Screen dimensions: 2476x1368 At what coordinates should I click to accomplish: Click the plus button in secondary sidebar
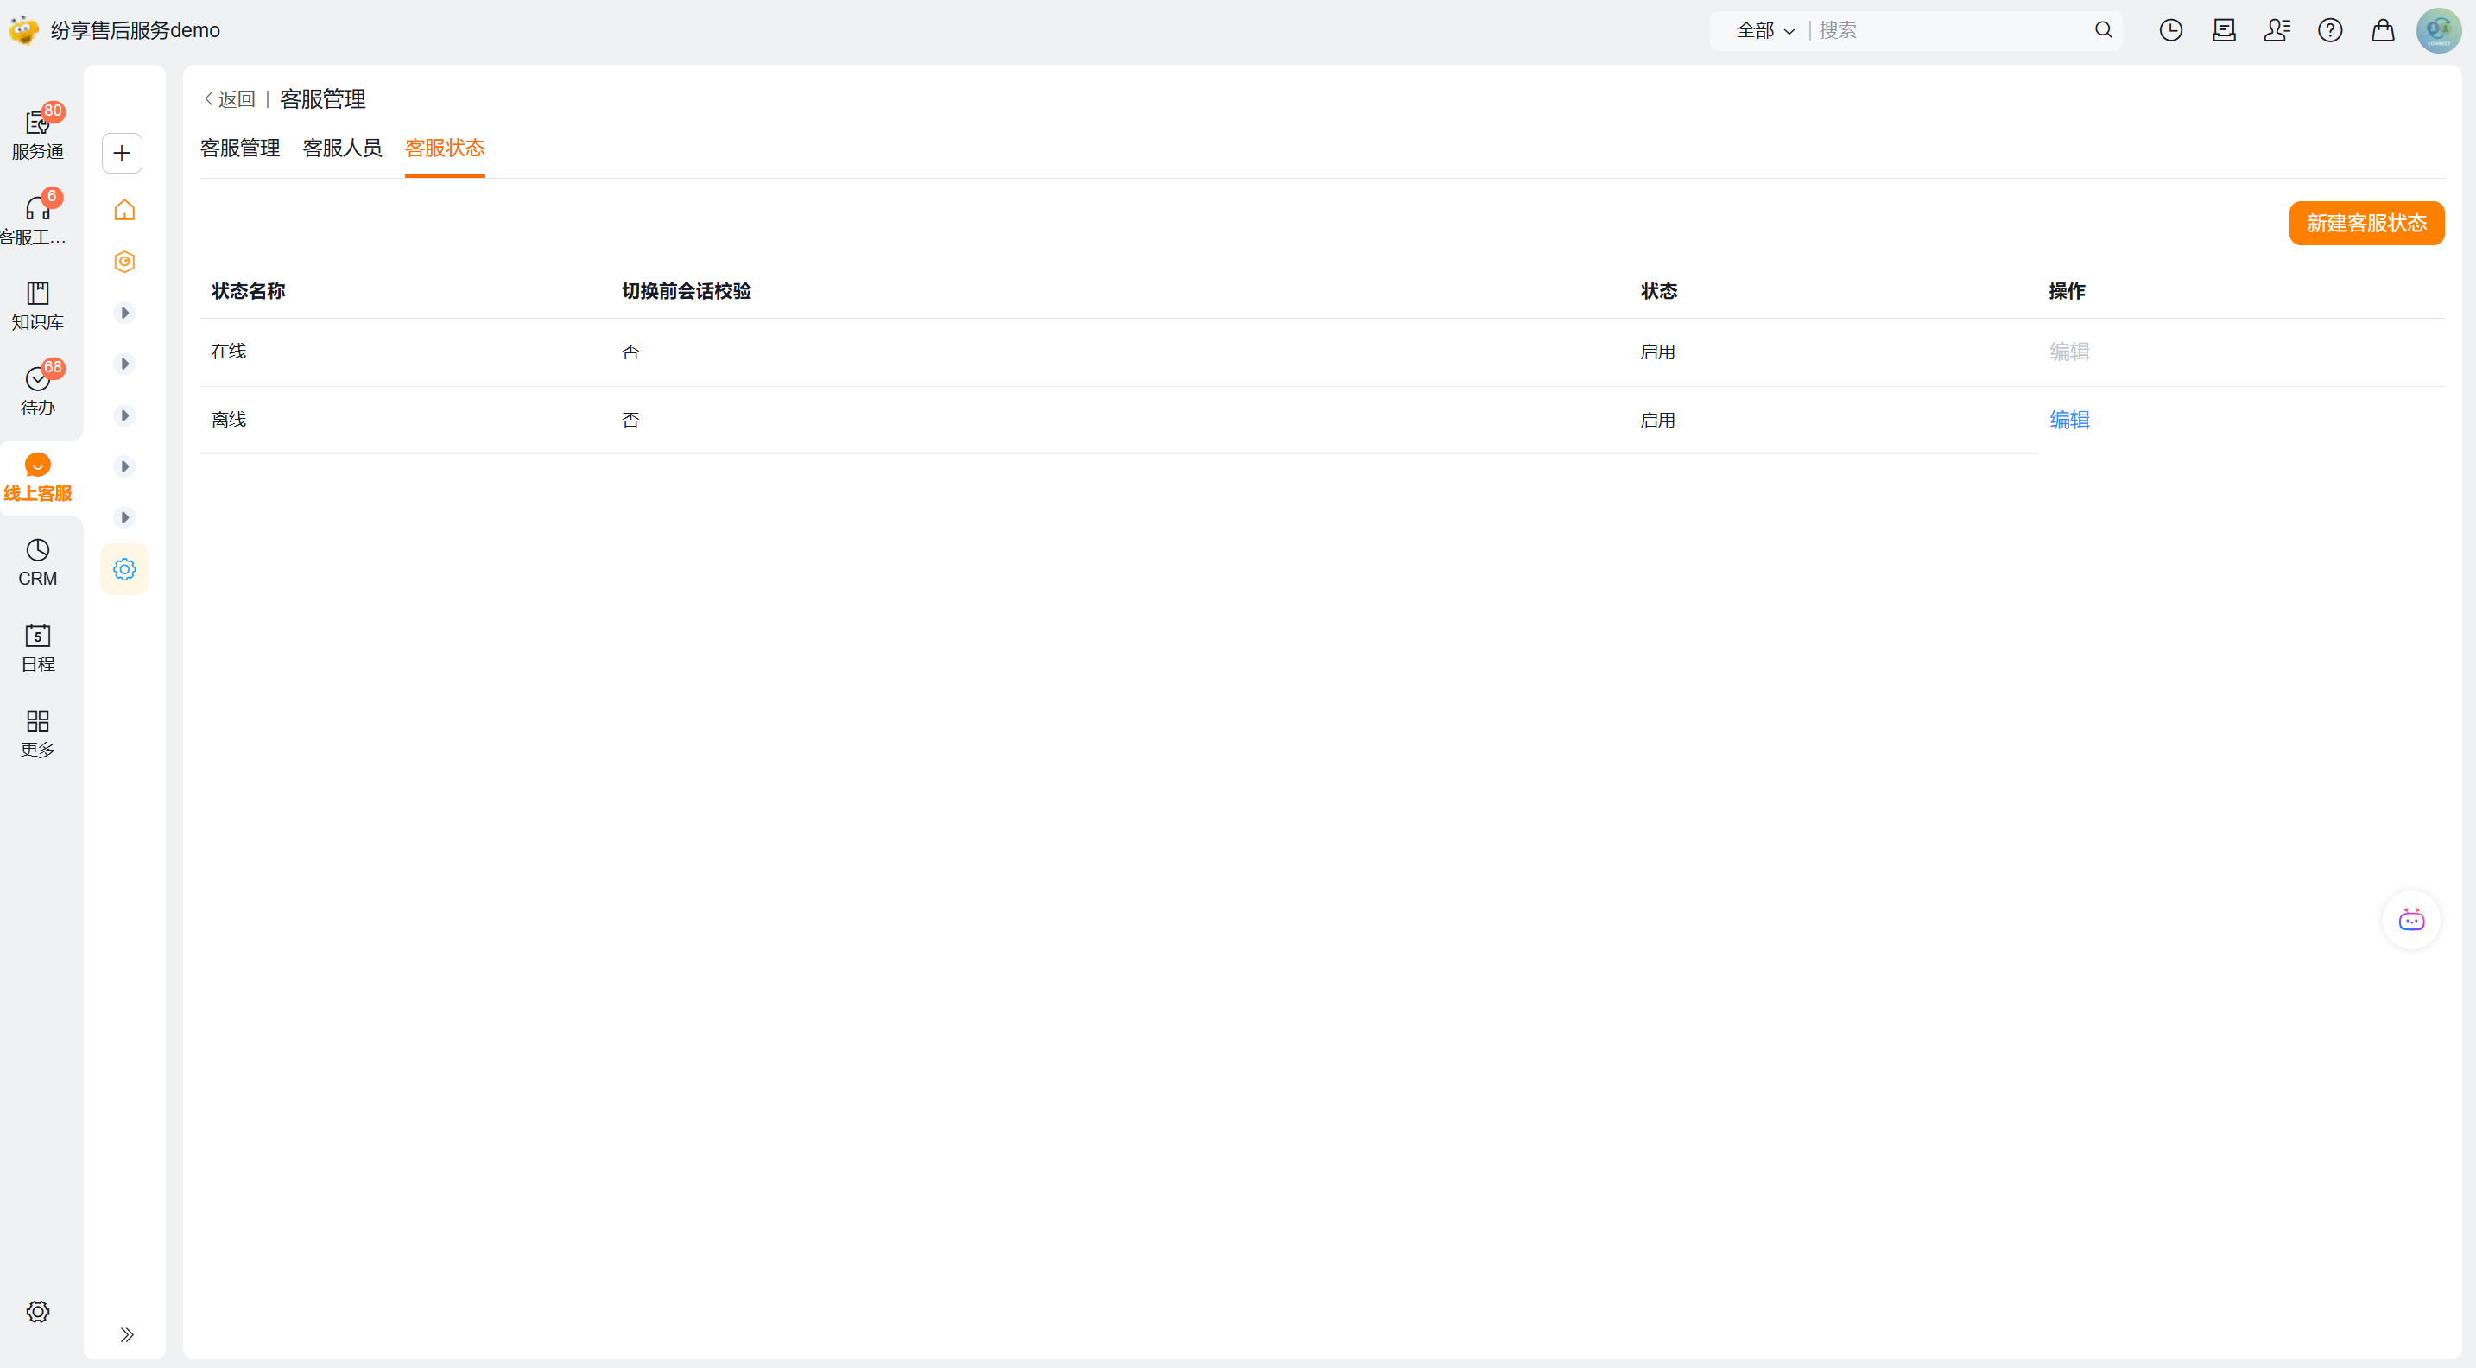pyautogui.click(x=122, y=153)
